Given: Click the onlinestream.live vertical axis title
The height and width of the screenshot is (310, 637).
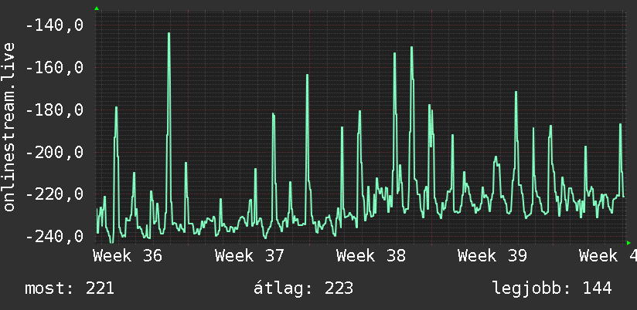Looking at the screenshot, I should (x=9, y=126).
